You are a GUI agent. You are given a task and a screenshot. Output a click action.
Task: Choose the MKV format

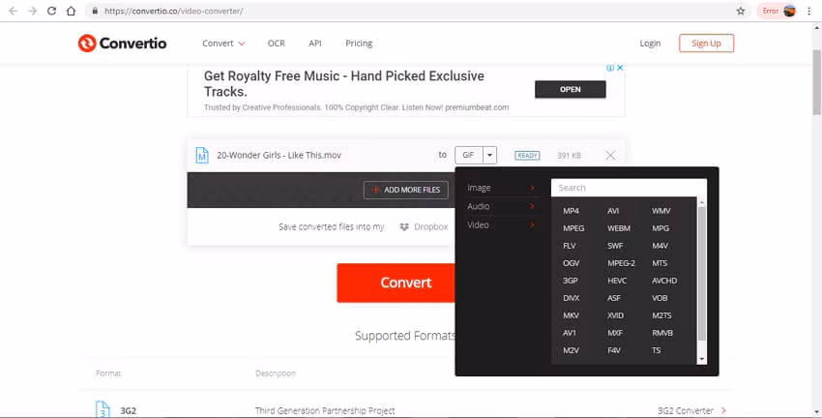(571, 315)
